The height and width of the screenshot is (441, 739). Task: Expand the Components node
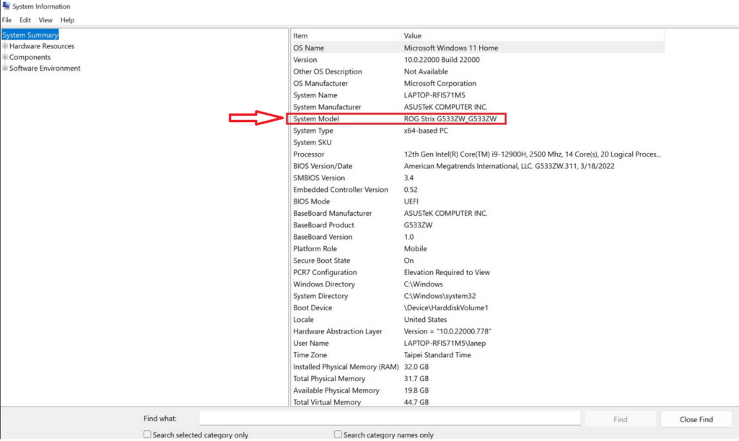(5, 57)
